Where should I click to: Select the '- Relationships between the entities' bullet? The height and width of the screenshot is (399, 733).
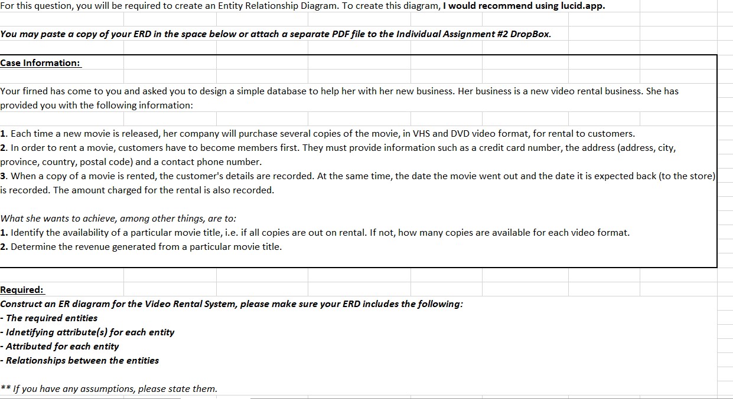(x=80, y=361)
